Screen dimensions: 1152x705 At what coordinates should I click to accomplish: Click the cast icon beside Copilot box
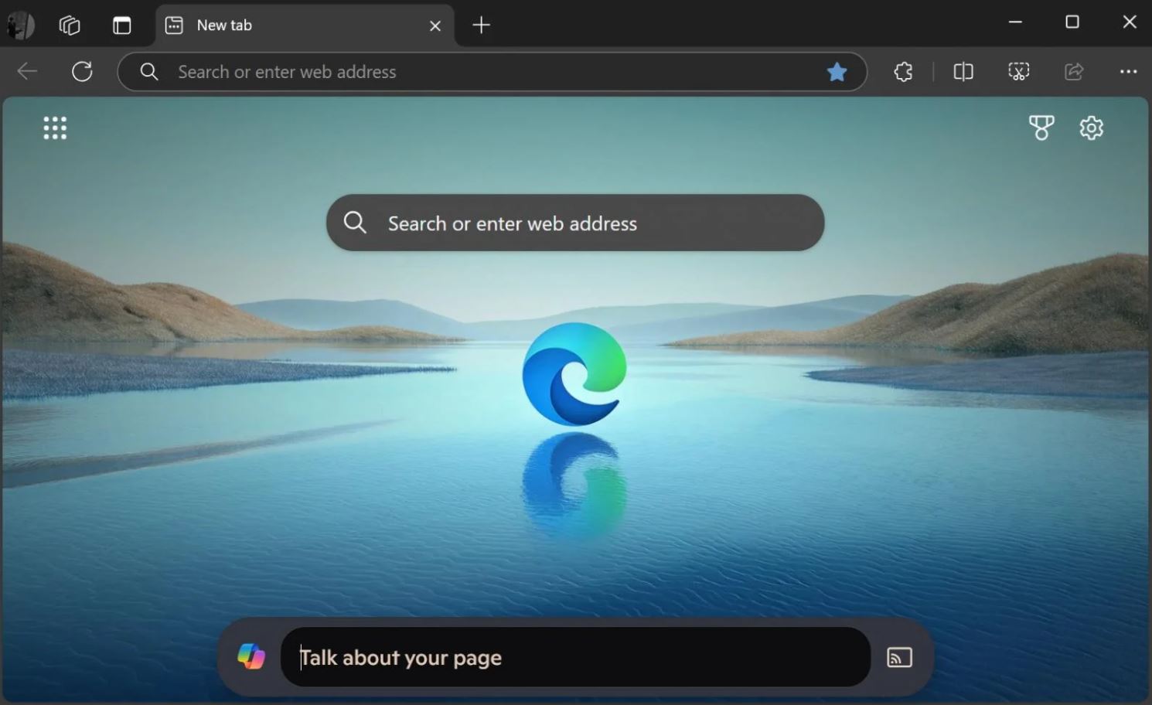click(899, 658)
